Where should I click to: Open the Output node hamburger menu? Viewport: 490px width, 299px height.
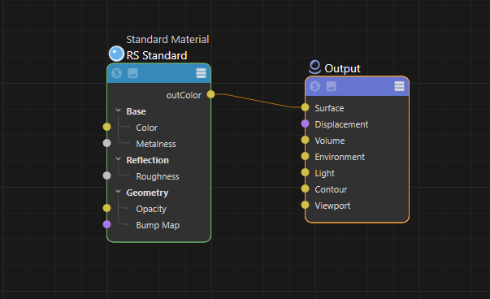tap(399, 86)
